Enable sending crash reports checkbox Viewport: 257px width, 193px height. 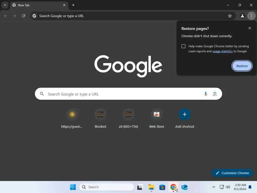pos(183,46)
